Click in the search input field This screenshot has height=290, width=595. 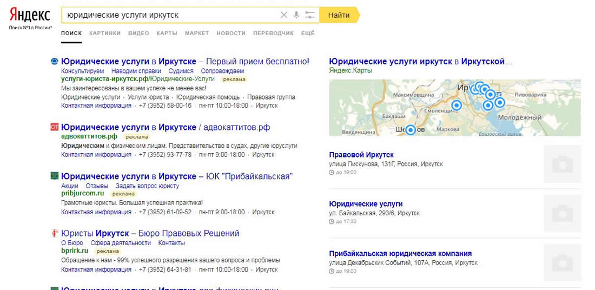(x=168, y=15)
